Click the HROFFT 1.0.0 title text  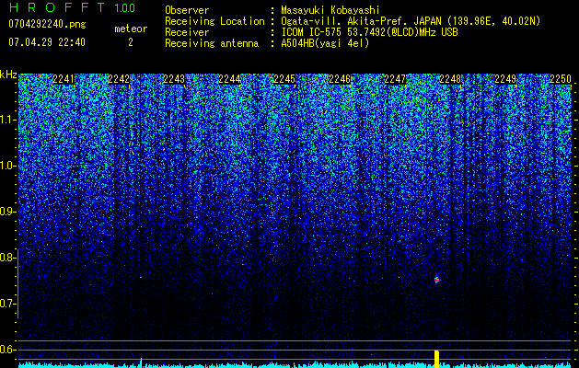72,7
